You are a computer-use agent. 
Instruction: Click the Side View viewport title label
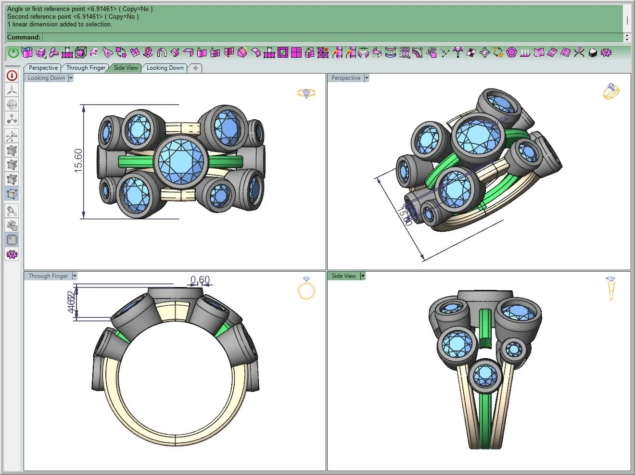click(x=343, y=276)
